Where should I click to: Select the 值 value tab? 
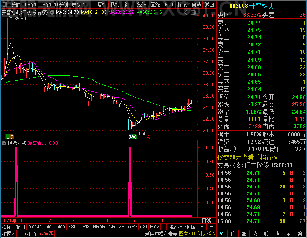click(x=277, y=234)
